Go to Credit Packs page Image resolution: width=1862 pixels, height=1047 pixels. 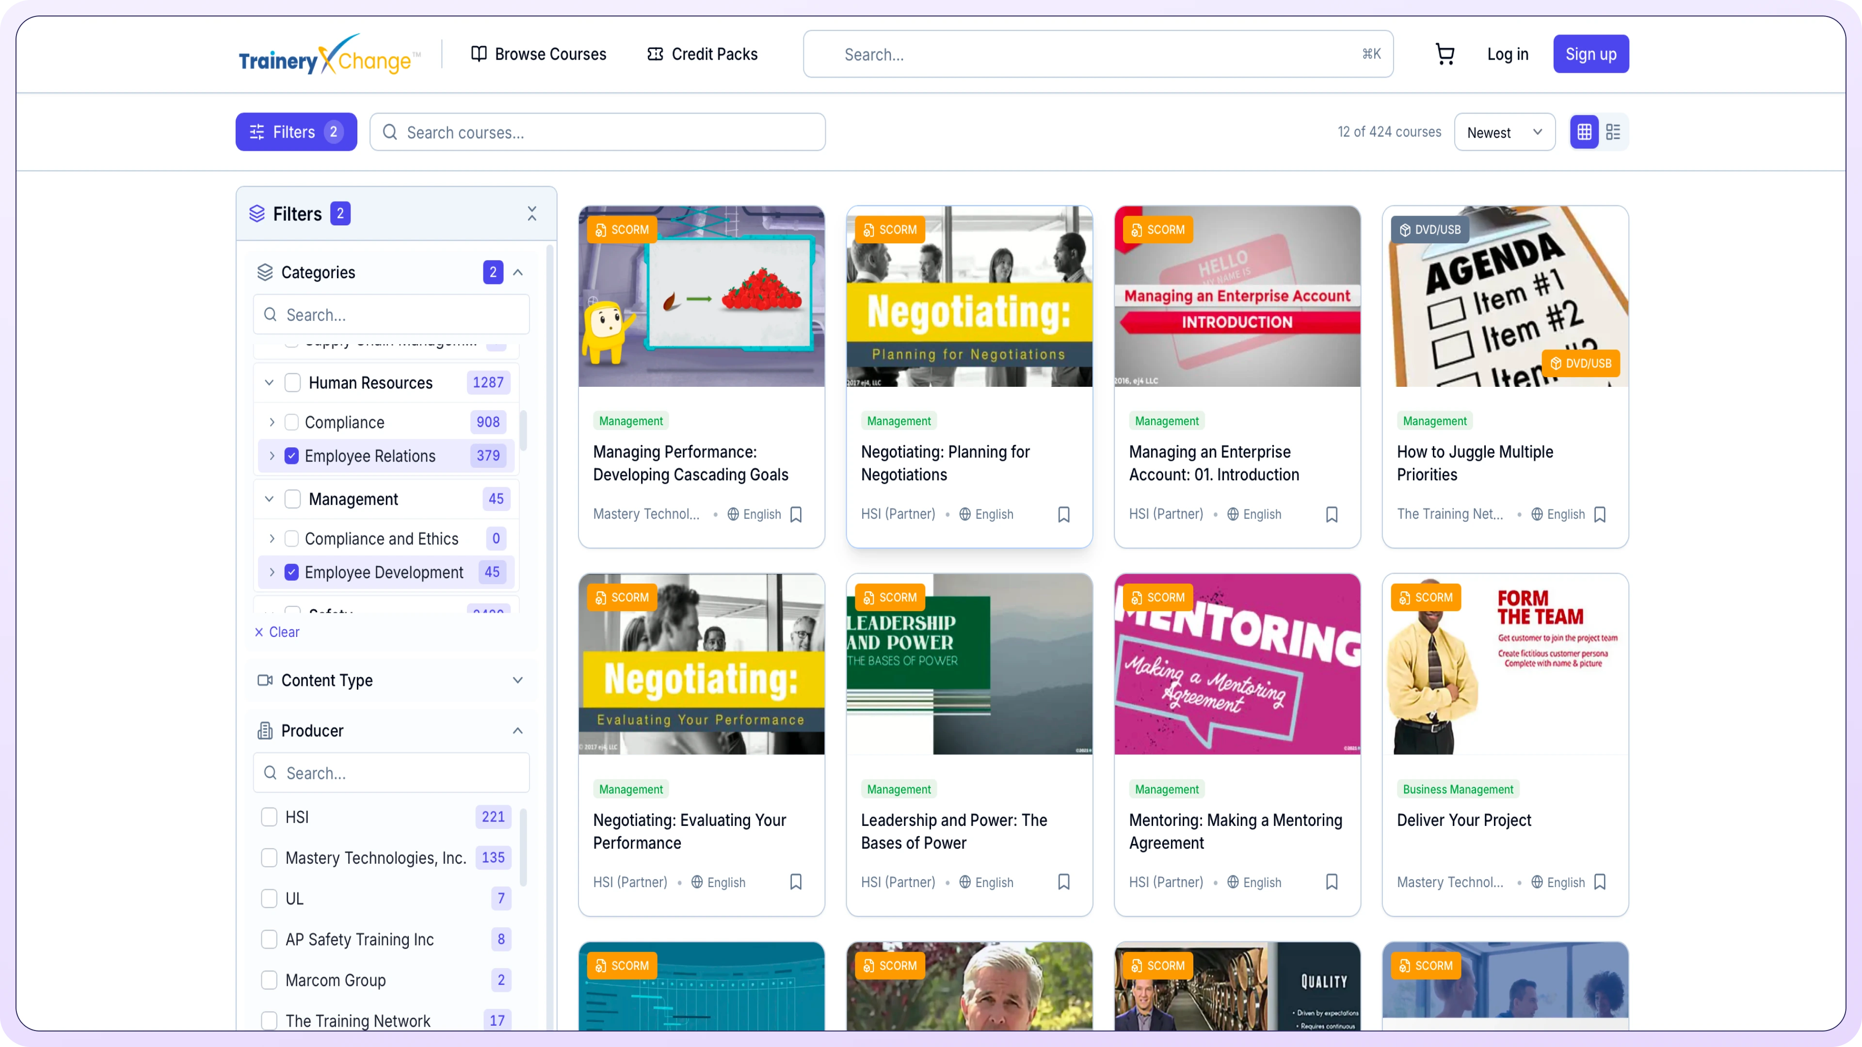(x=702, y=54)
